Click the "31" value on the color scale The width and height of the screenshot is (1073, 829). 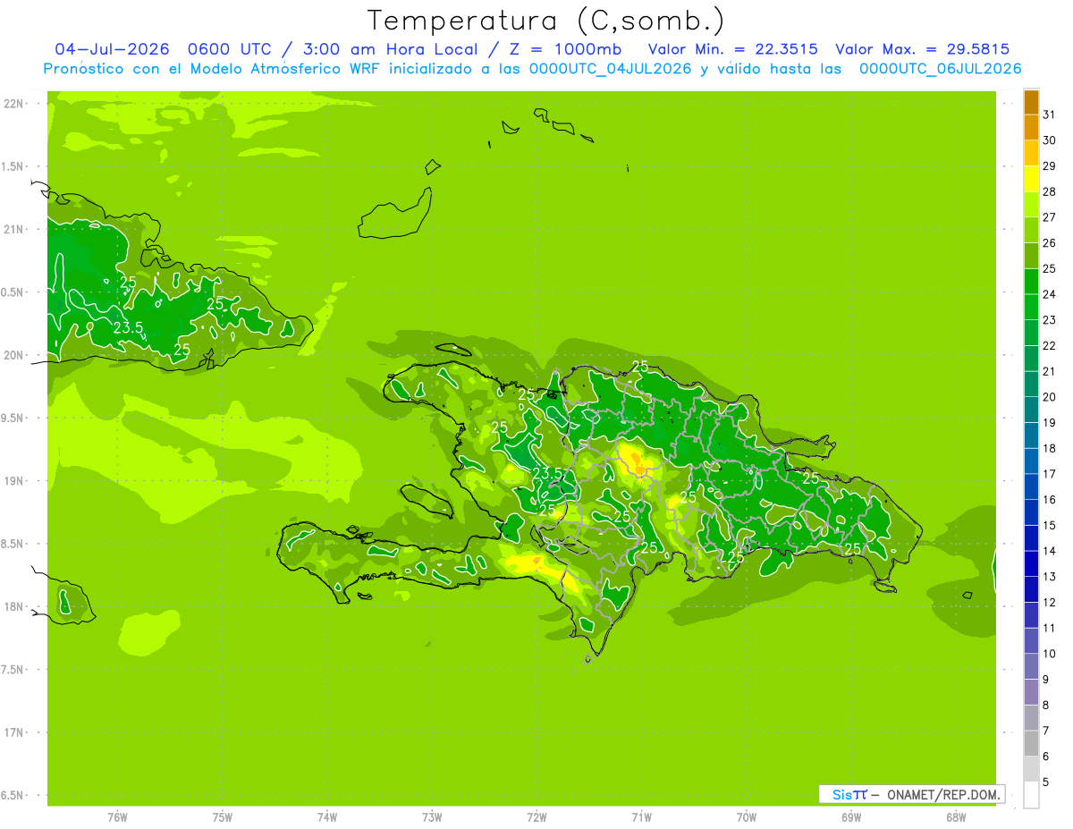[x=1049, y=114]
